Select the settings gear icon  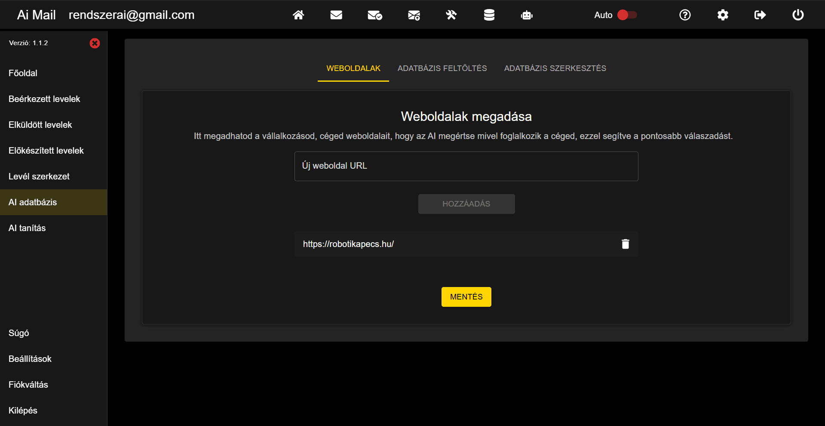tap(722, 15)
